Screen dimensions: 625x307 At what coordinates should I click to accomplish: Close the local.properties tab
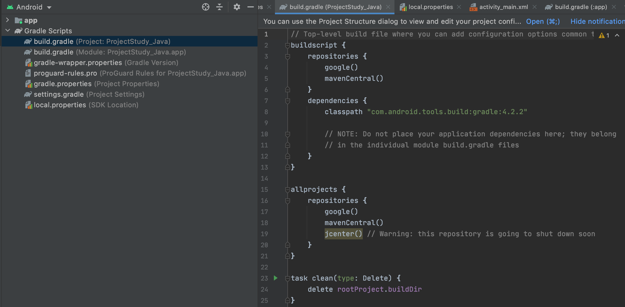tap(459, 7)
